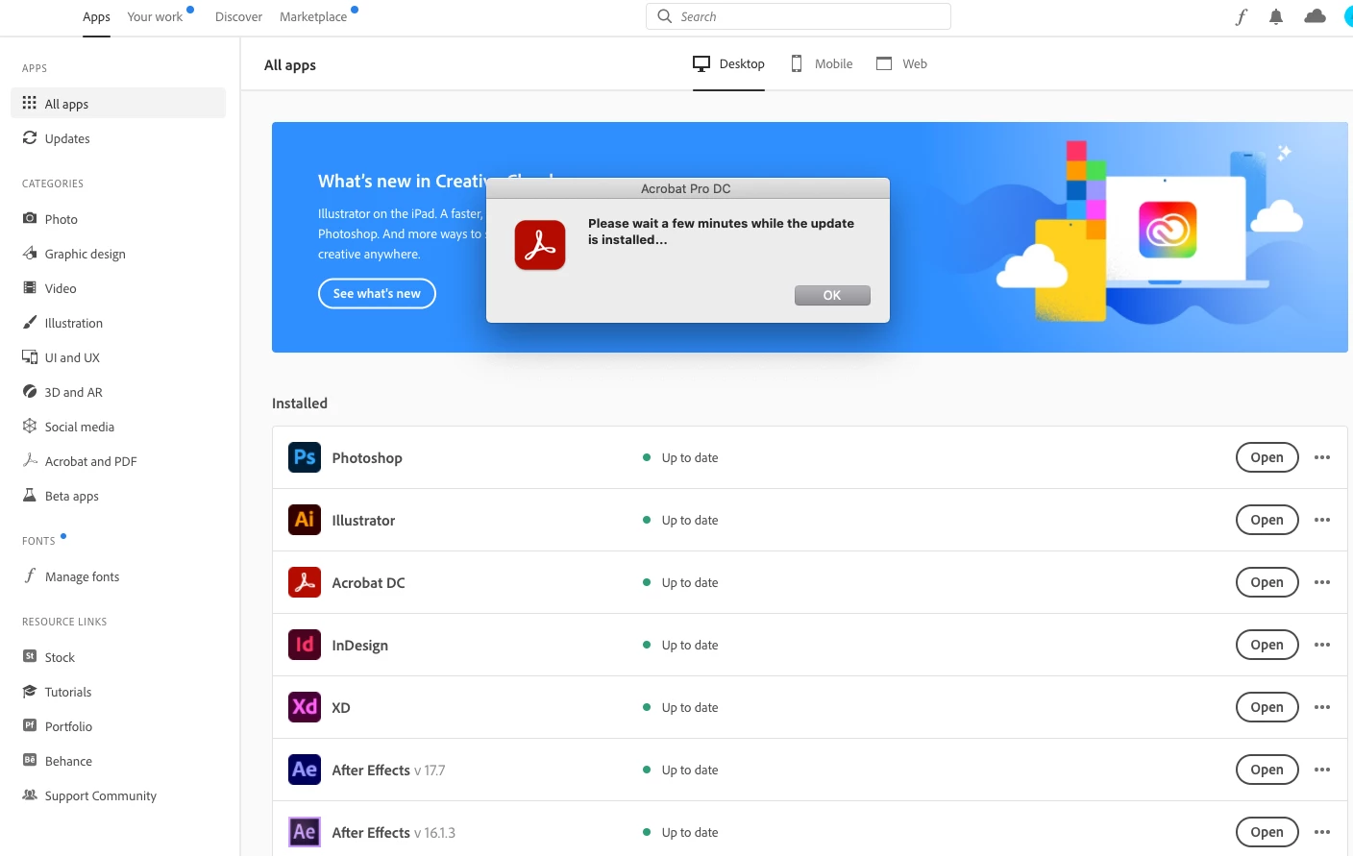The height and width of the screenshot is (856, 1353).
Task: Click the After Effects v 16.1.3 icon
Action: 305,832
